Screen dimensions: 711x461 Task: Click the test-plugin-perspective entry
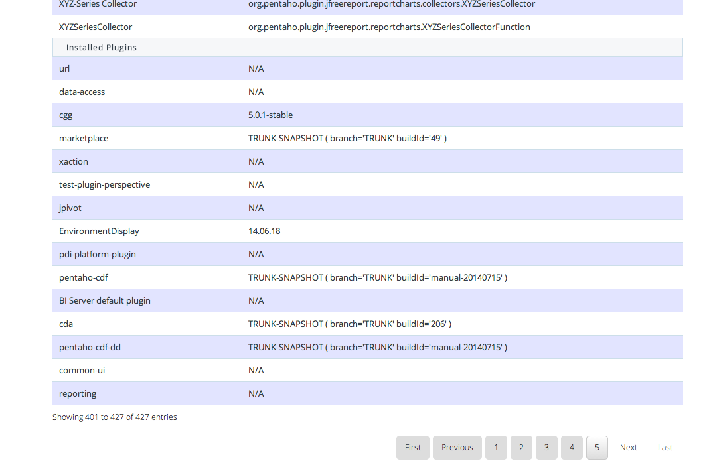coord(104,185)
